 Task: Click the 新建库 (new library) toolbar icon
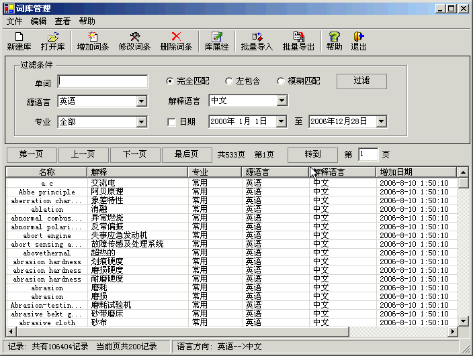19,37
